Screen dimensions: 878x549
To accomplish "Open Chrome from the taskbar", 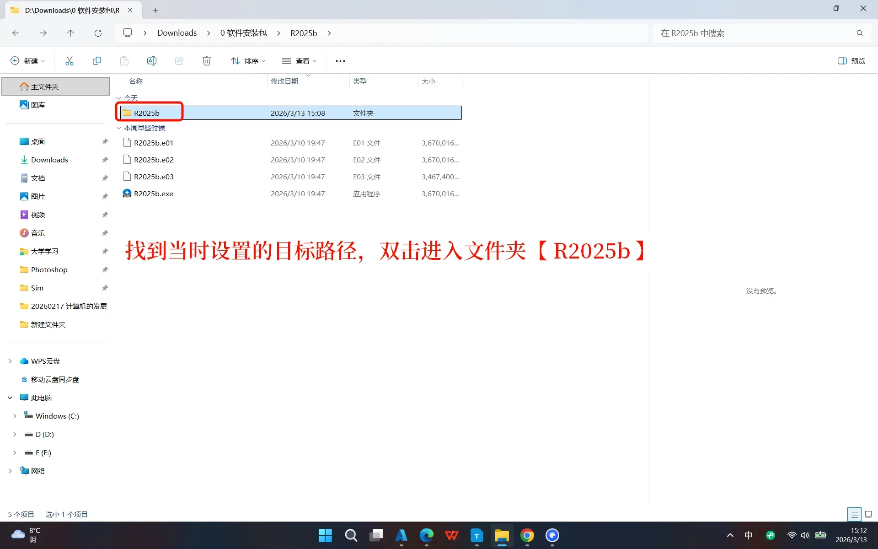I will tap(527, 535).
